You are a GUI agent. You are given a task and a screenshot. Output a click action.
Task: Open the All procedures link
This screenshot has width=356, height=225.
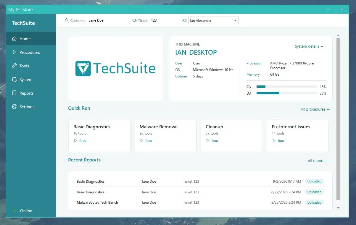pos(315,109)
